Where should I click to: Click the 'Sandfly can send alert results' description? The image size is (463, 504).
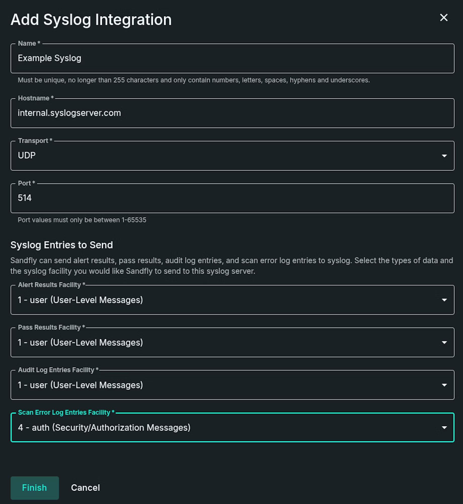(232, 266)
